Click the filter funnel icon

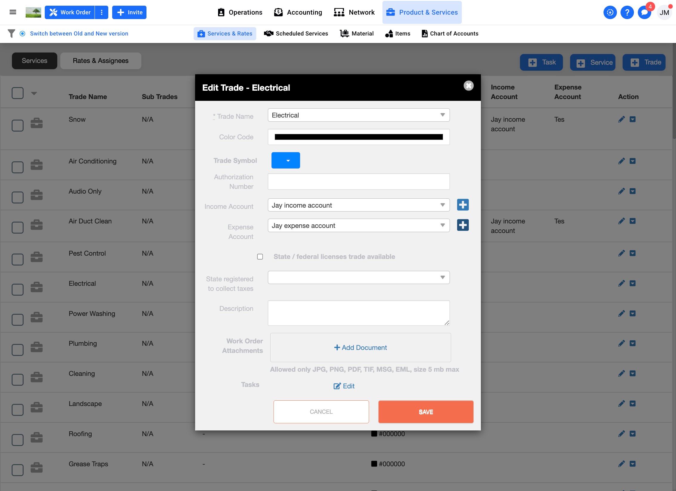(11, 33)
